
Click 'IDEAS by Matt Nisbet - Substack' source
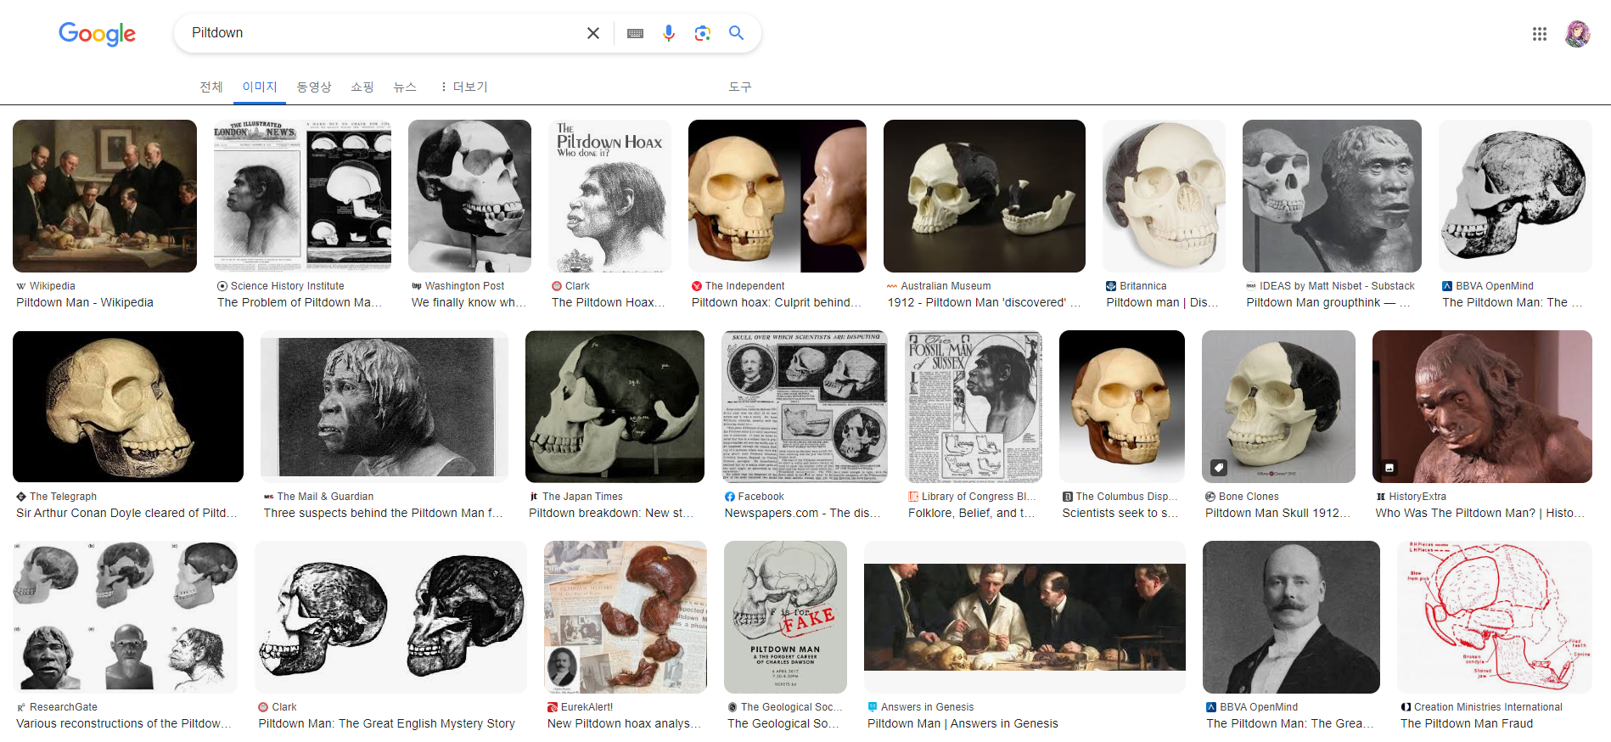coord(1338,286)
